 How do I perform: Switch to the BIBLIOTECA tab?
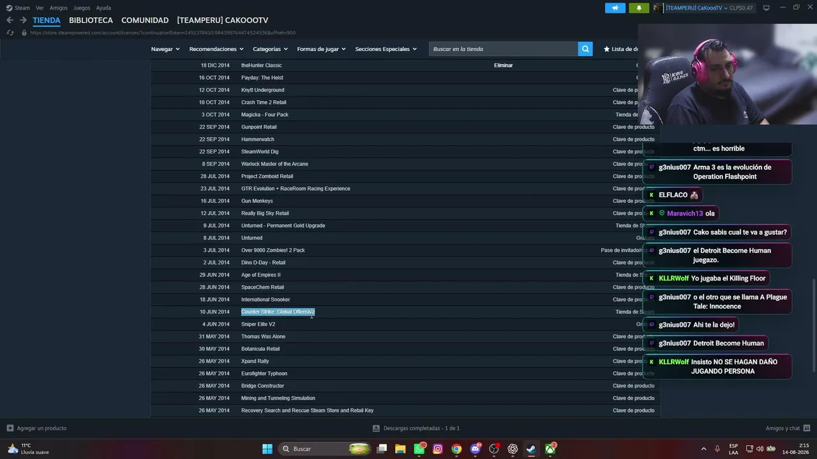[91, 20]
